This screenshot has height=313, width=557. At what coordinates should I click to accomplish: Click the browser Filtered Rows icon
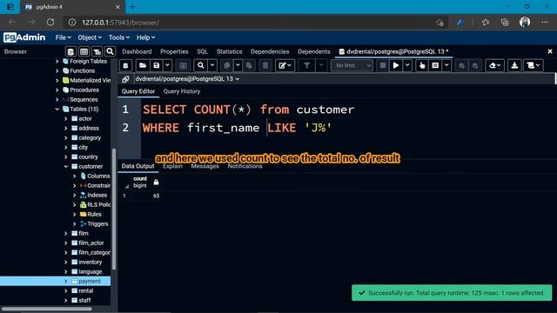[97, 52]
